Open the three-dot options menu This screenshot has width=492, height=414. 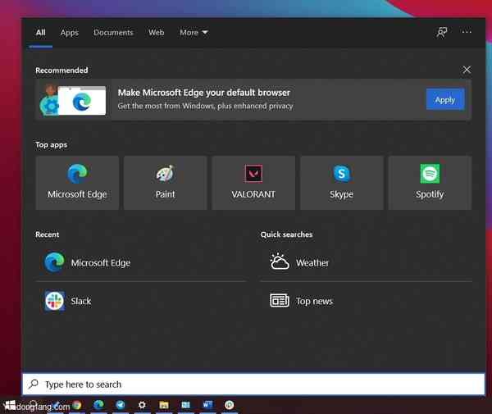click(x=467, y=32)
